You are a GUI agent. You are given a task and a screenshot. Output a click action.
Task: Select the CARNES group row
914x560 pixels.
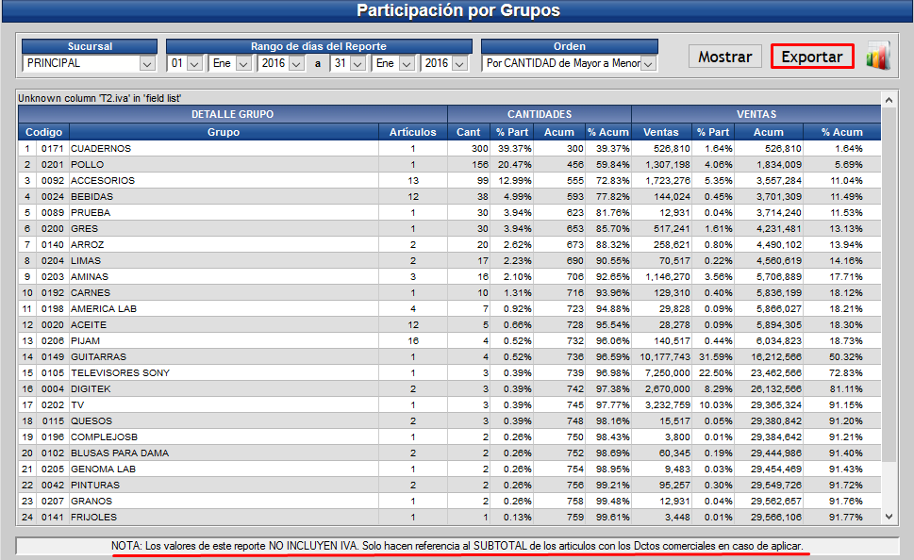point(449,292)
